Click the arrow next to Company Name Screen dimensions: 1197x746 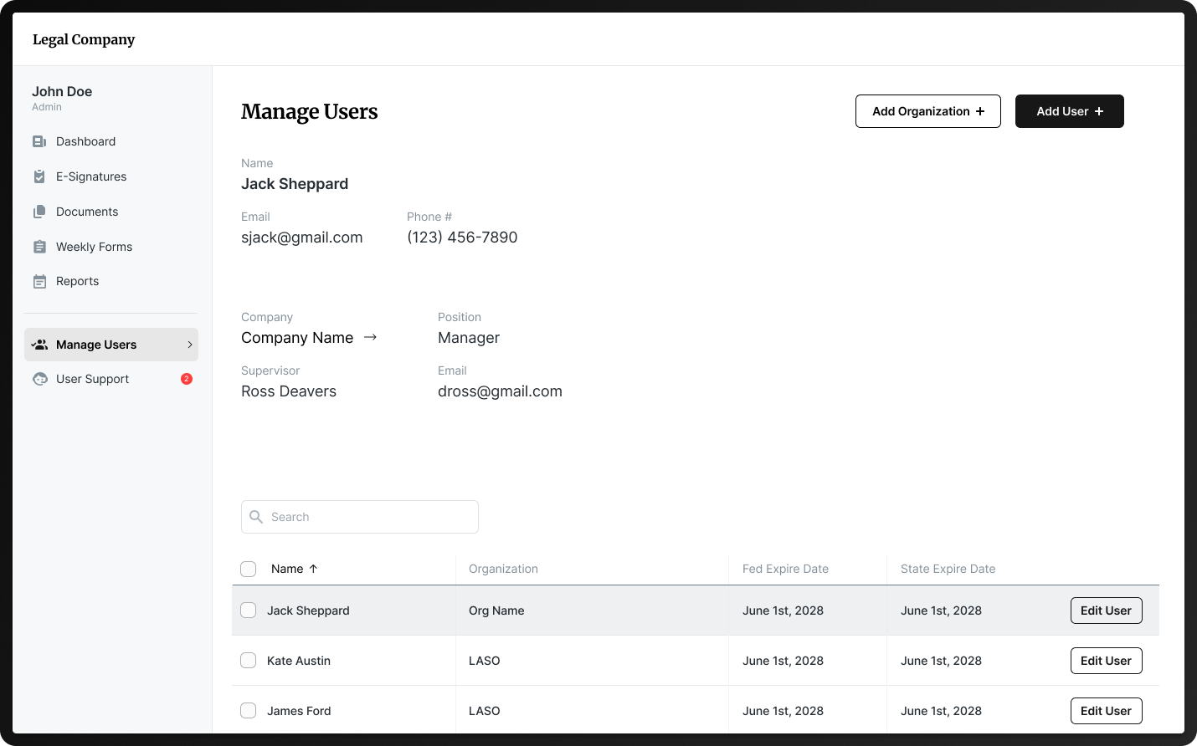click(371, 337)
